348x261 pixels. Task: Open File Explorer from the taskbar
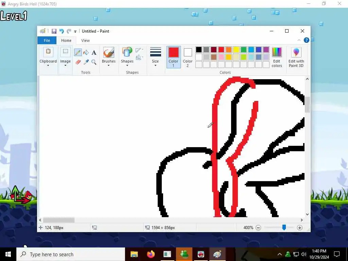(134, 254)
